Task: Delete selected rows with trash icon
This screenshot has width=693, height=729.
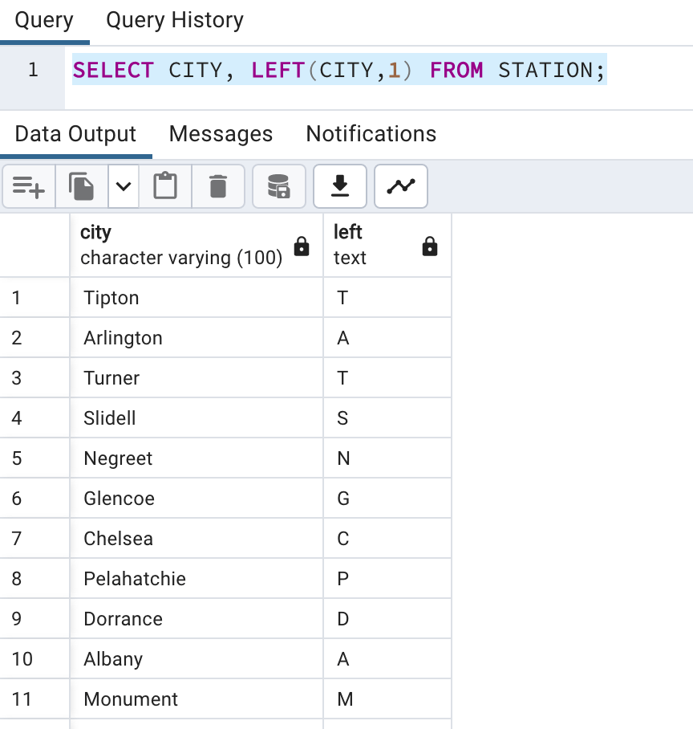Action: (217, 186)
